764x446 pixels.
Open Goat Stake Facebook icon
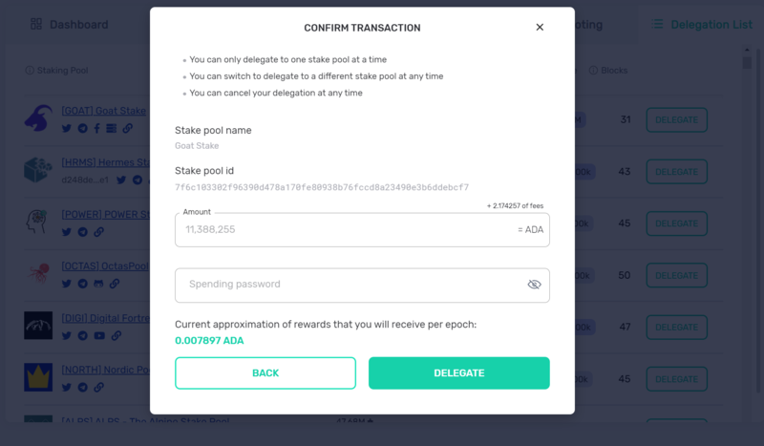[97, 129]
